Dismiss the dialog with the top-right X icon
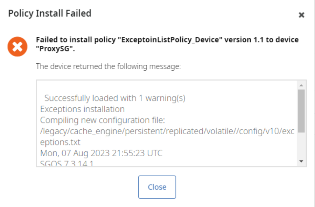 (x=301, y=15)
